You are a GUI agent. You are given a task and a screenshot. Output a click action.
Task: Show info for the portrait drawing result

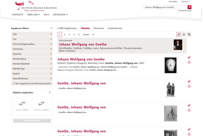coord(189,110)
